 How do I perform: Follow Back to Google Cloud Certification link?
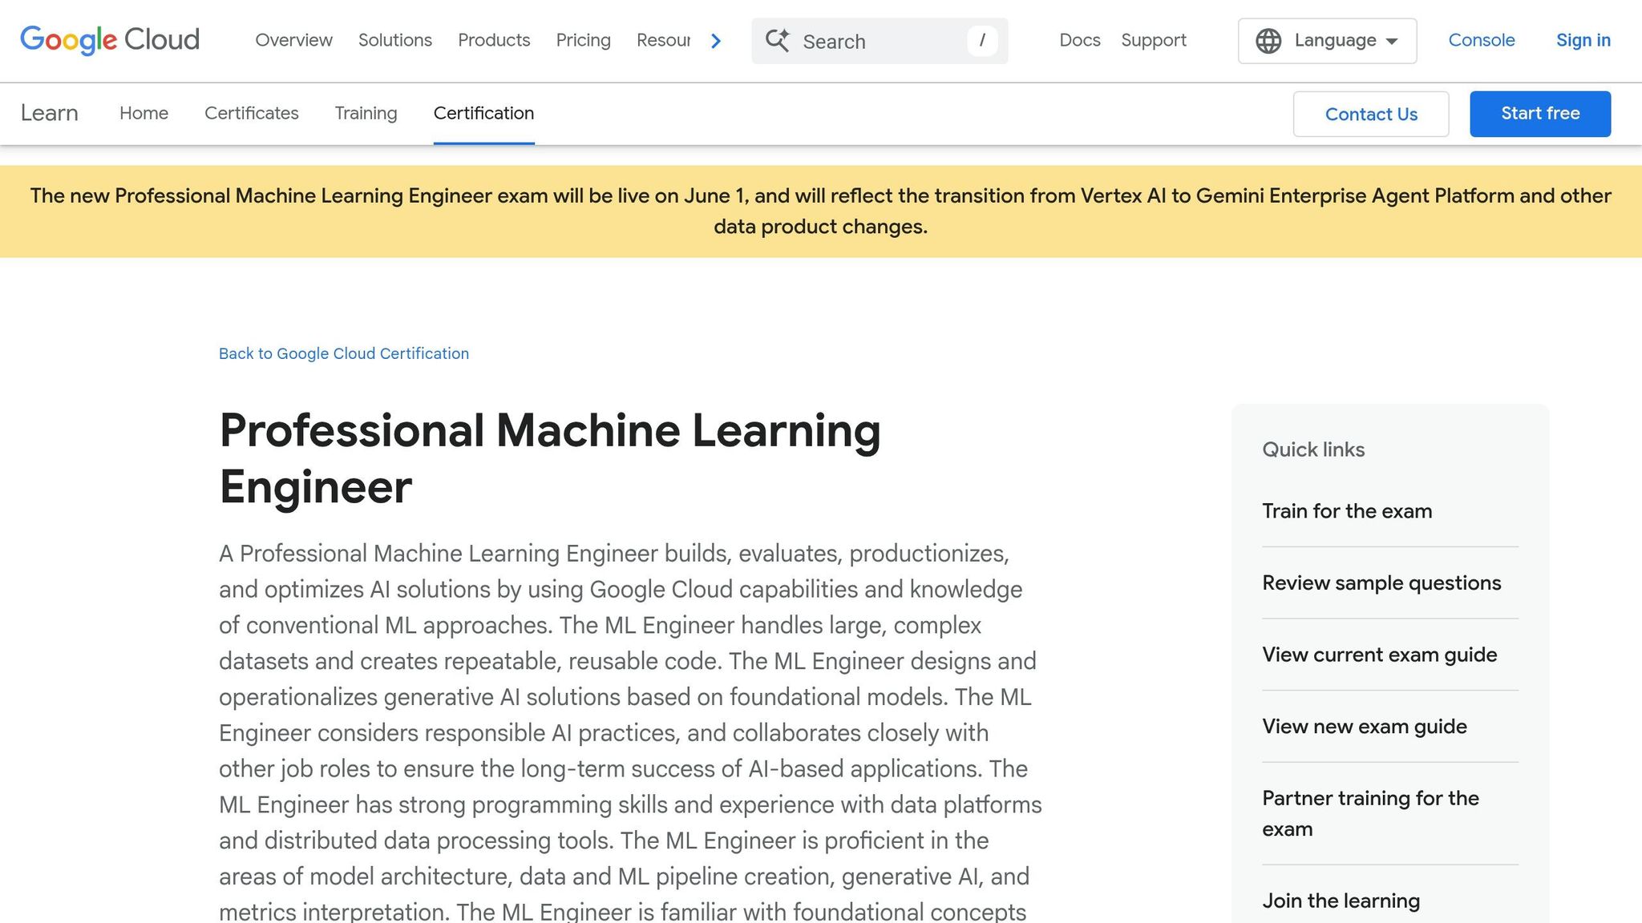(344, 353)
